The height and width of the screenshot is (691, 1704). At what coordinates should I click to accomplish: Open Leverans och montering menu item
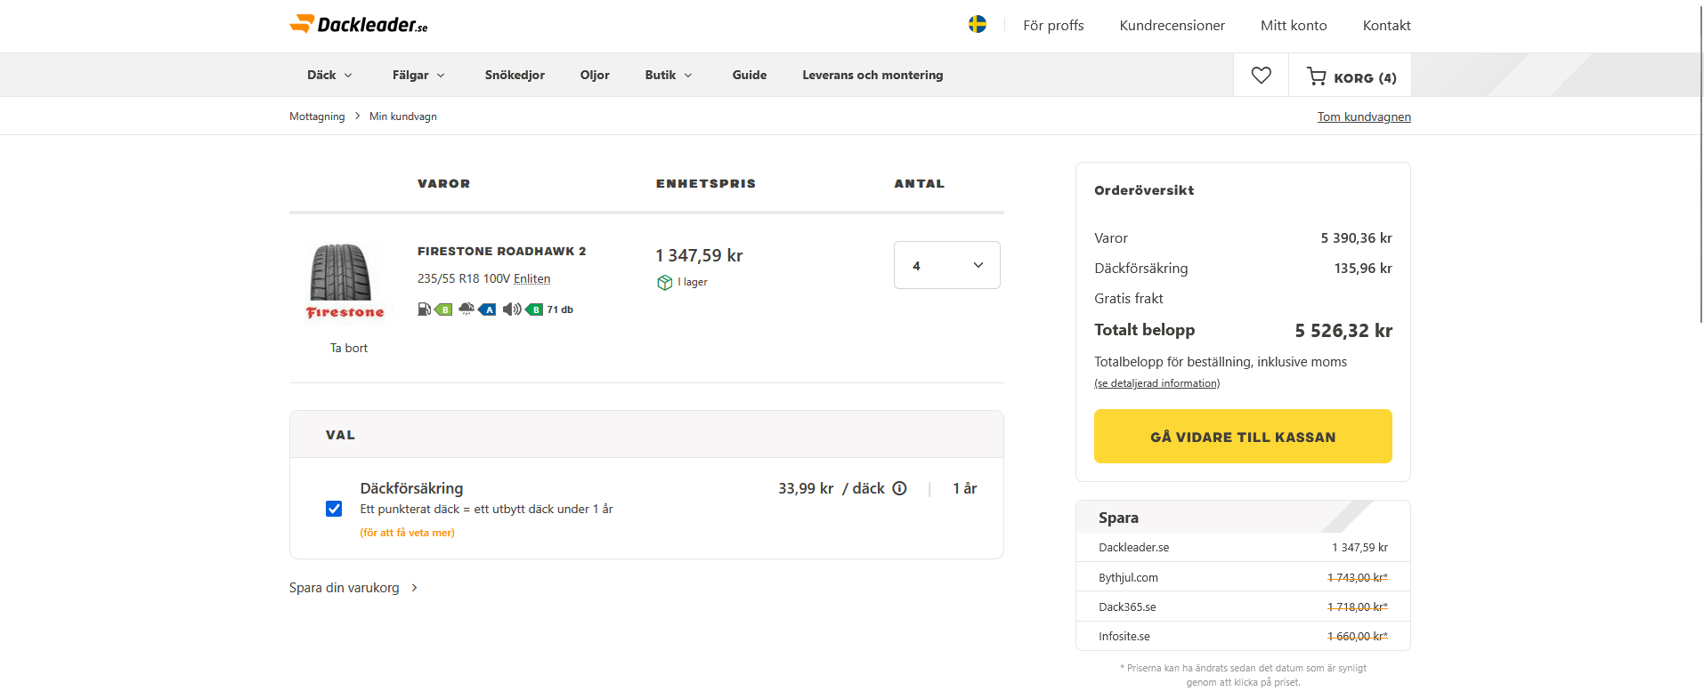[x=872, y=76]
